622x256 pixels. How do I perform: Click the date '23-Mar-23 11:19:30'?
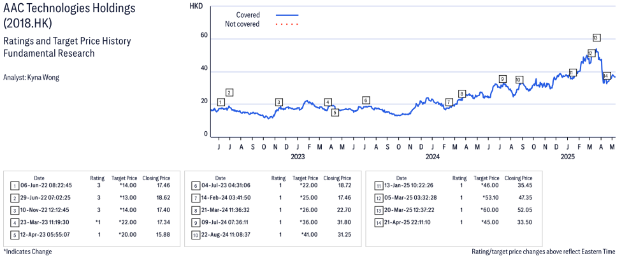point(45,222)
